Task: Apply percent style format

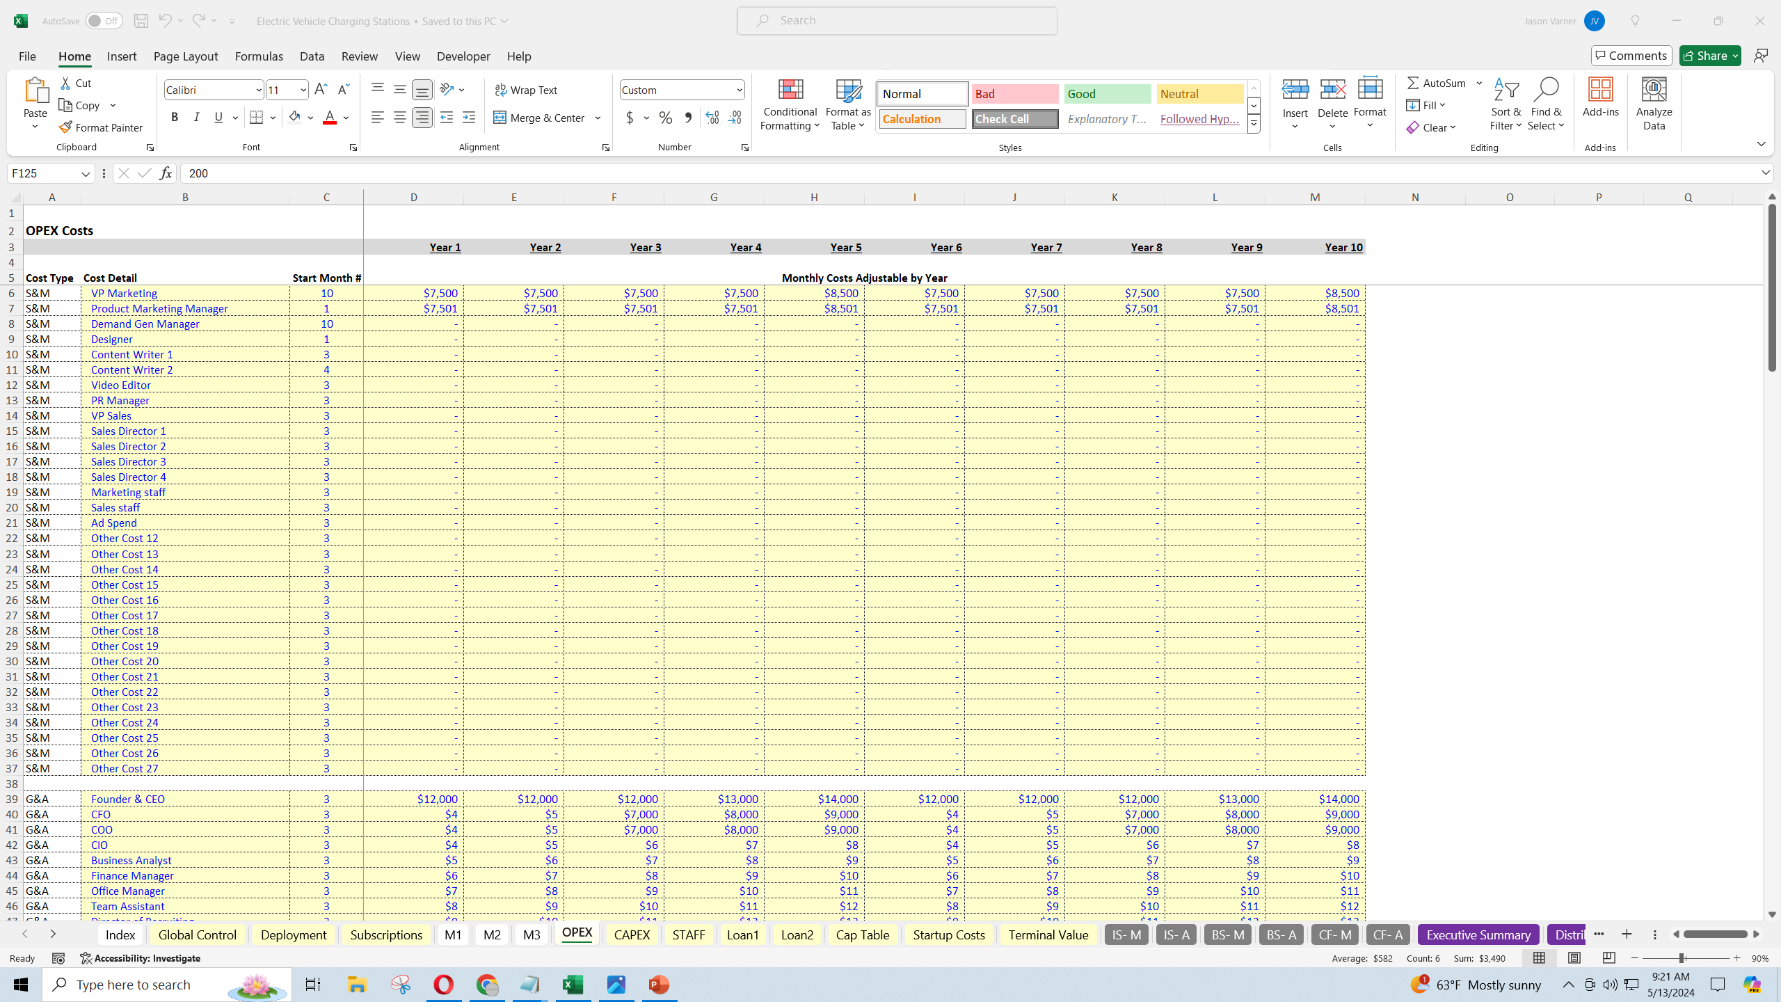Action: coord(666,118)
